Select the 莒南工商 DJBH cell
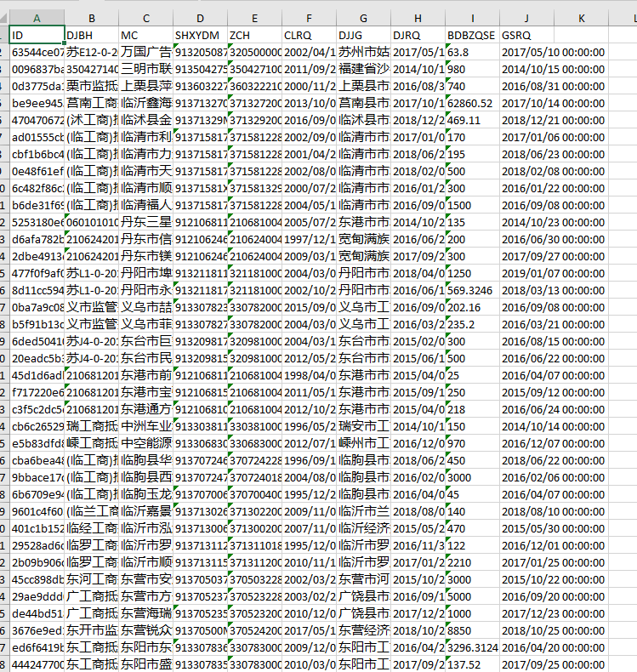637x672 pixels. [92, 103]
